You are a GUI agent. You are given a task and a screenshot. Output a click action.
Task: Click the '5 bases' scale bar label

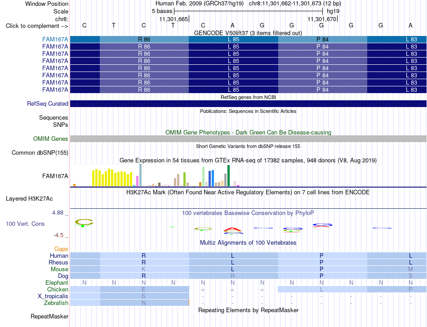pyautogui.click(x=162, y=11)
